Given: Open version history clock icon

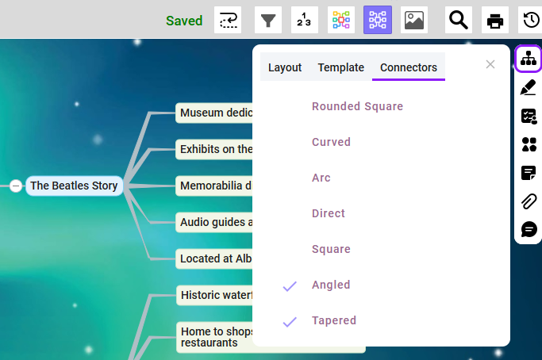Looking at the screenshot, I should coord(531,20).
